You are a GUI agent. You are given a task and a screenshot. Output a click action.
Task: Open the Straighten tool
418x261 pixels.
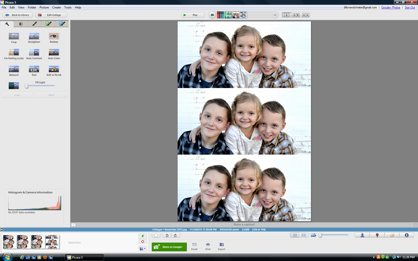[x=34, y=38]
